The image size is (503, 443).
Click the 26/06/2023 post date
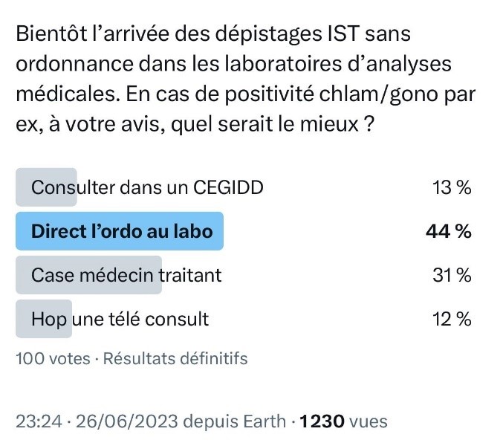123,421
